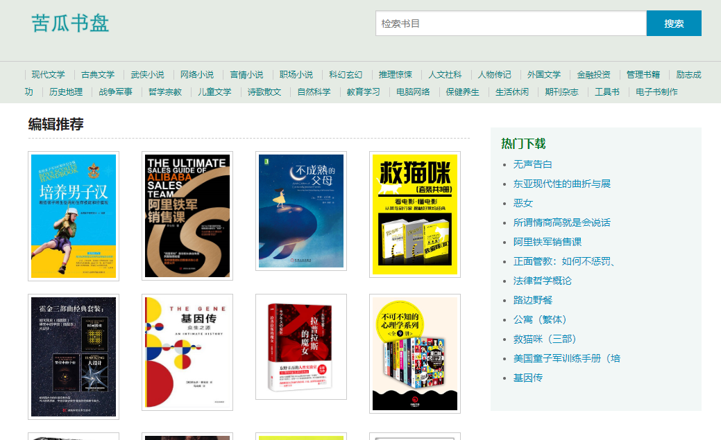This screenshot has width=721, height=440.
Task: Select 历史地理 category
Action: click(x=66, y=92)
